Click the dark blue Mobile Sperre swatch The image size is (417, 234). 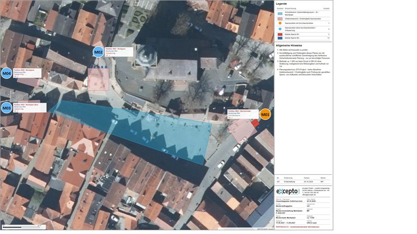[x=280, y=38]
